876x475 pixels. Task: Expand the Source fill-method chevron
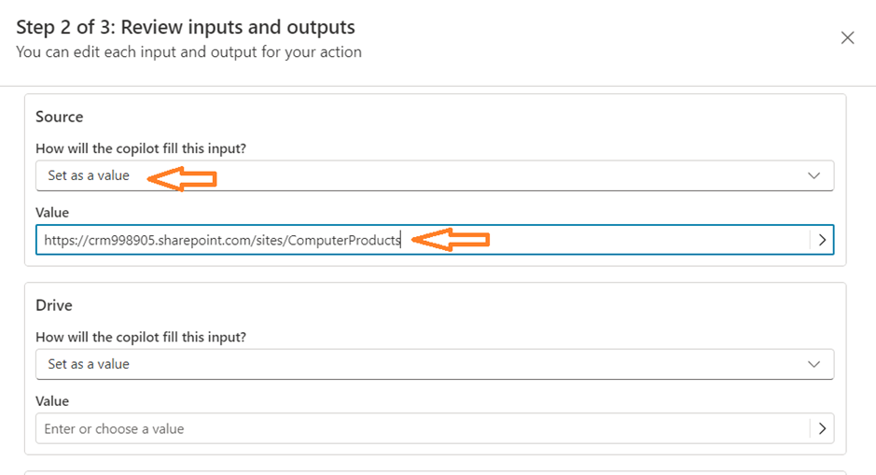(x=813, y=175)
